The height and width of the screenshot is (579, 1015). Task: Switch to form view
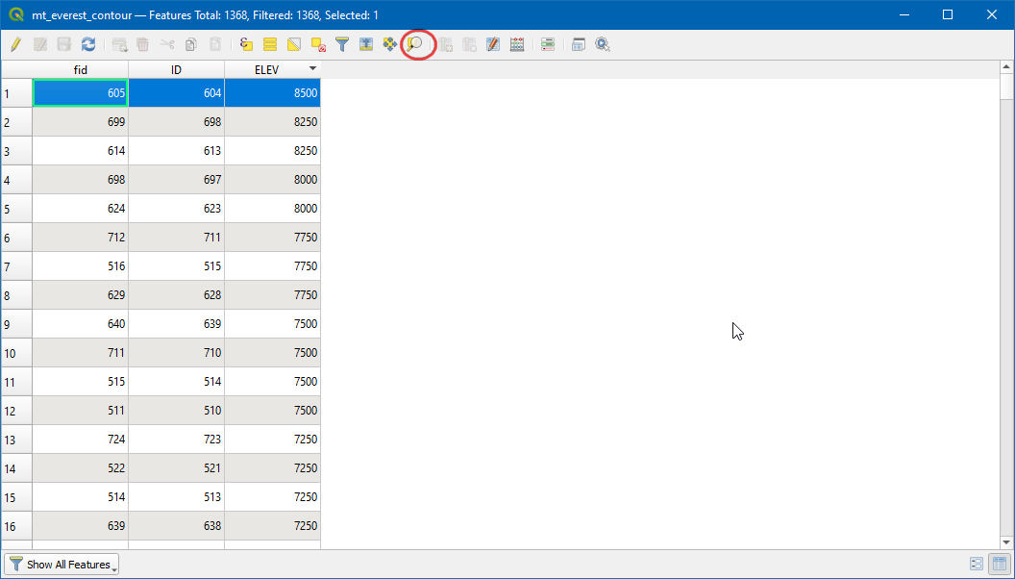[x=977, y=565]
